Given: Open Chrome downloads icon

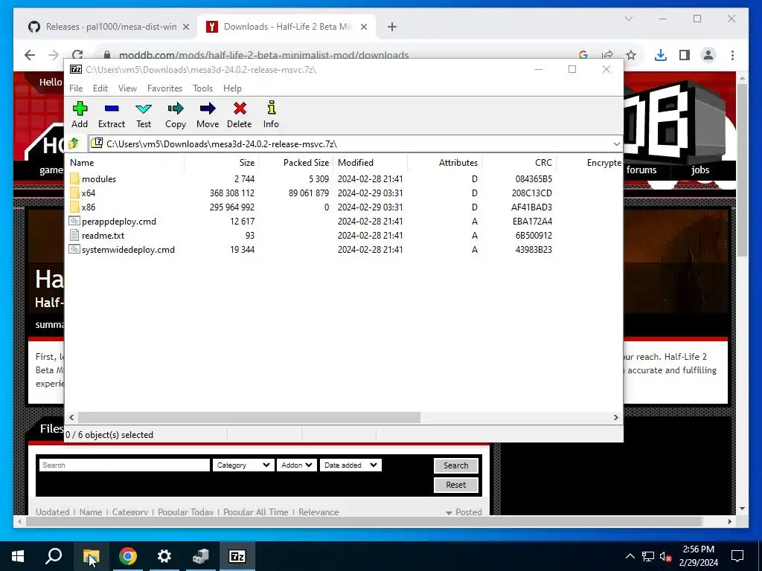Looking at the screenshot, I should coord(661,55).
